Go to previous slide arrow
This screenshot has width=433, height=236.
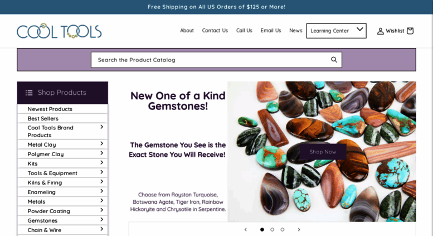[246, 229]
